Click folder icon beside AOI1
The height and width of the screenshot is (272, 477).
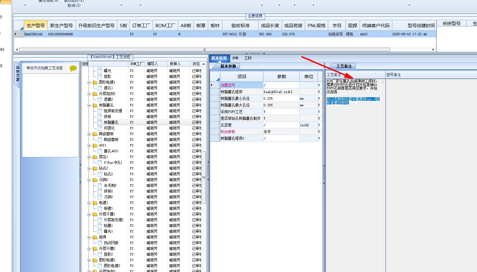95,145
